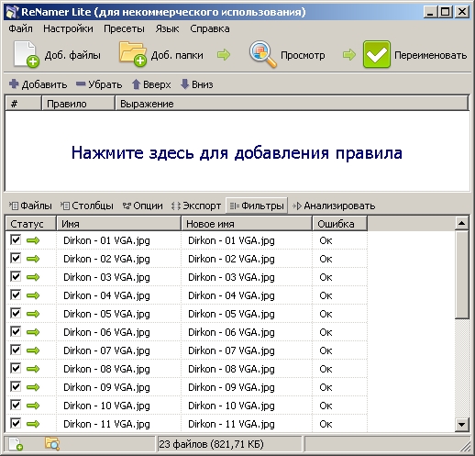
Task: Open the Столбцы columns dropdown
Action: [87, 206]
